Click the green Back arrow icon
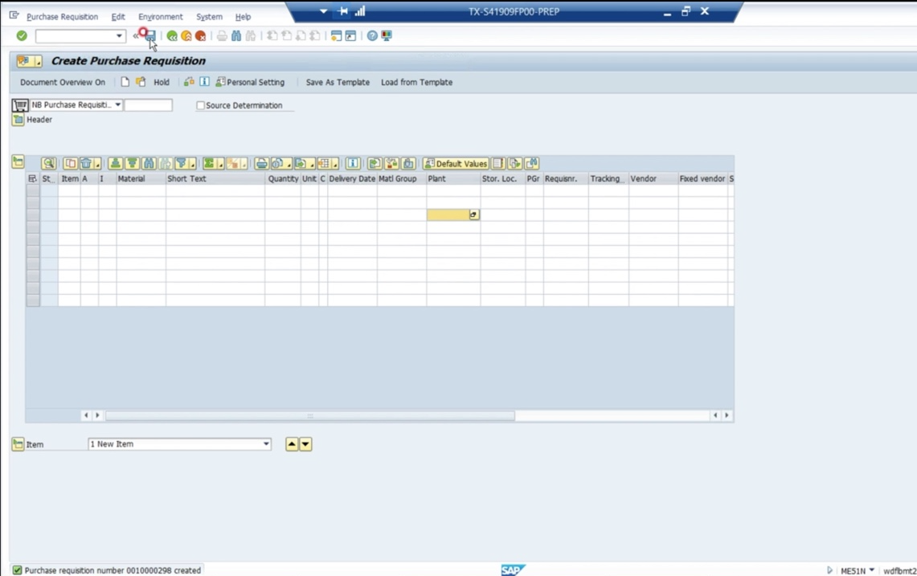 tap(172, 36)
